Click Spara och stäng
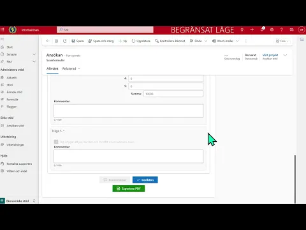 pos(101,41)
